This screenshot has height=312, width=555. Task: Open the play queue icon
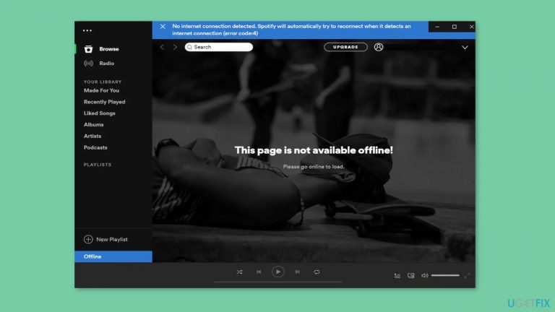pos(397,276)
